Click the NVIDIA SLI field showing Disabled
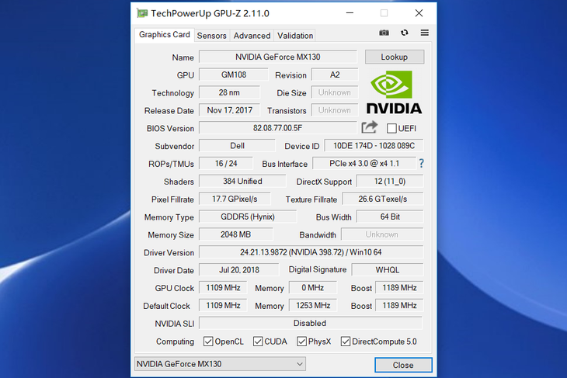The width and height of the screenshot is (567, 378). tap(310, 323)
